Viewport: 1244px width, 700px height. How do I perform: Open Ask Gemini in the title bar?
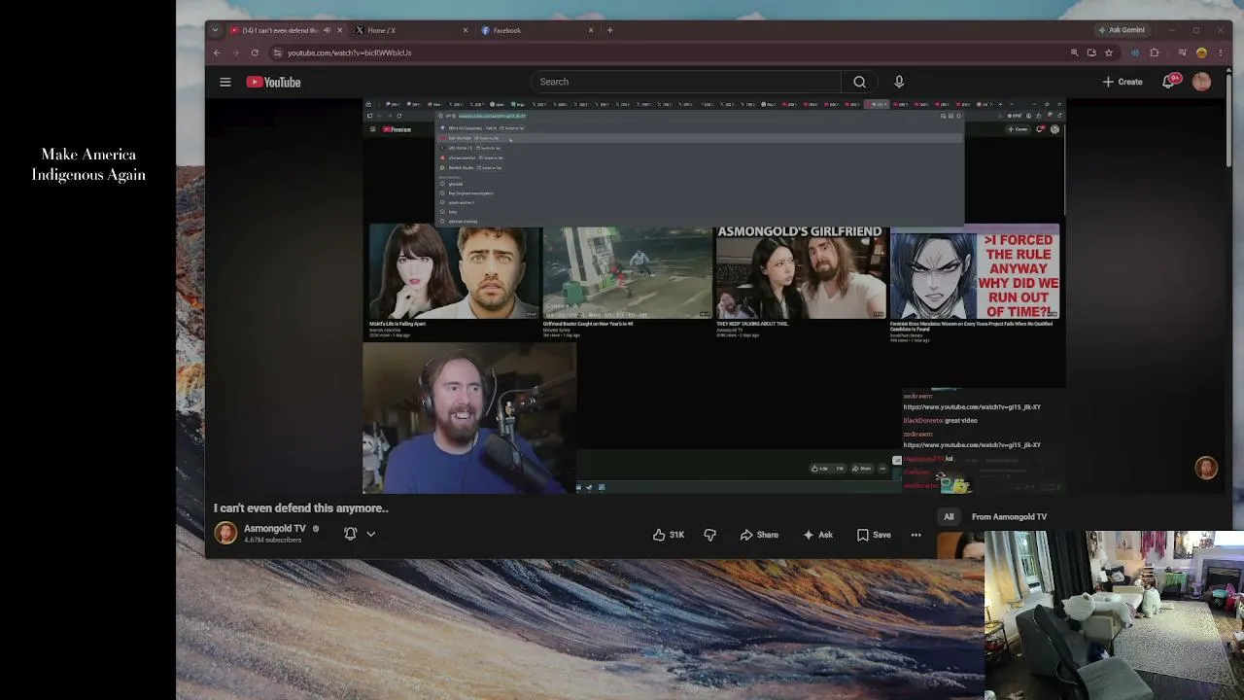pos(1122,30)
